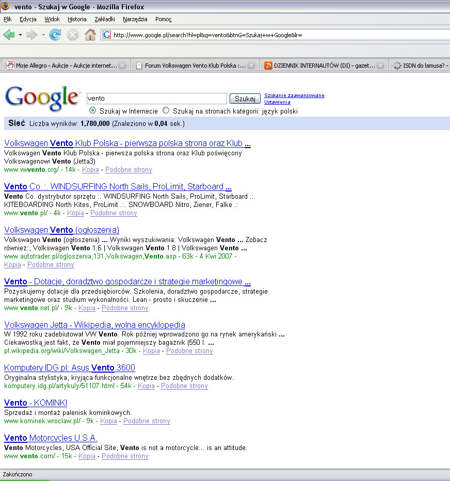The image size is (450, 481).
Task: Click the ISDN do lamusa loading icon
Action: pos(397,66)
